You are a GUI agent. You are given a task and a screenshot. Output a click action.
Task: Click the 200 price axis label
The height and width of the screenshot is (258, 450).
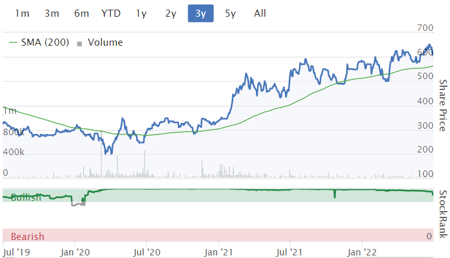[426, 149]
